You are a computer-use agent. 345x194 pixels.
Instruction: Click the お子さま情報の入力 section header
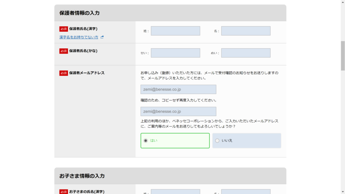[x=170, y=176]
